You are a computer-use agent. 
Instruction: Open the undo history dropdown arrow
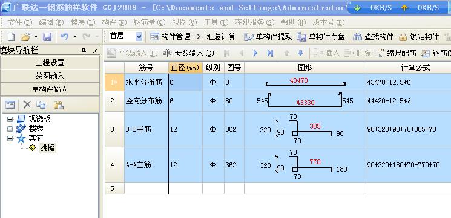click(x=75, y=37)
